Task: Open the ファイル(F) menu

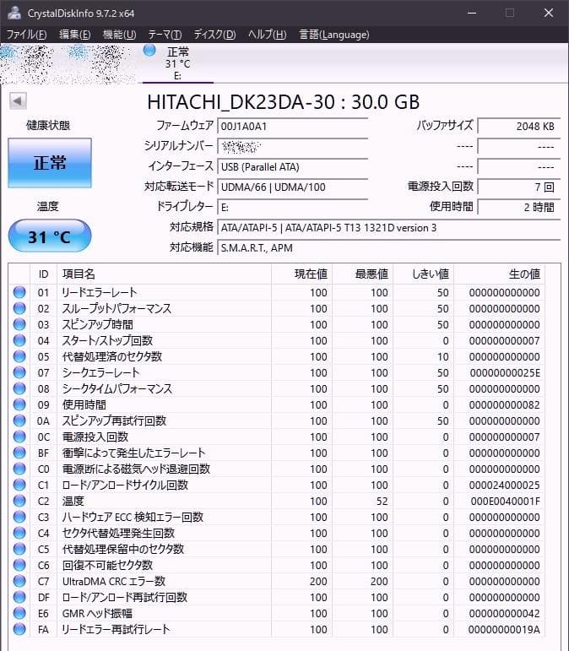Action: pos(26,35)
